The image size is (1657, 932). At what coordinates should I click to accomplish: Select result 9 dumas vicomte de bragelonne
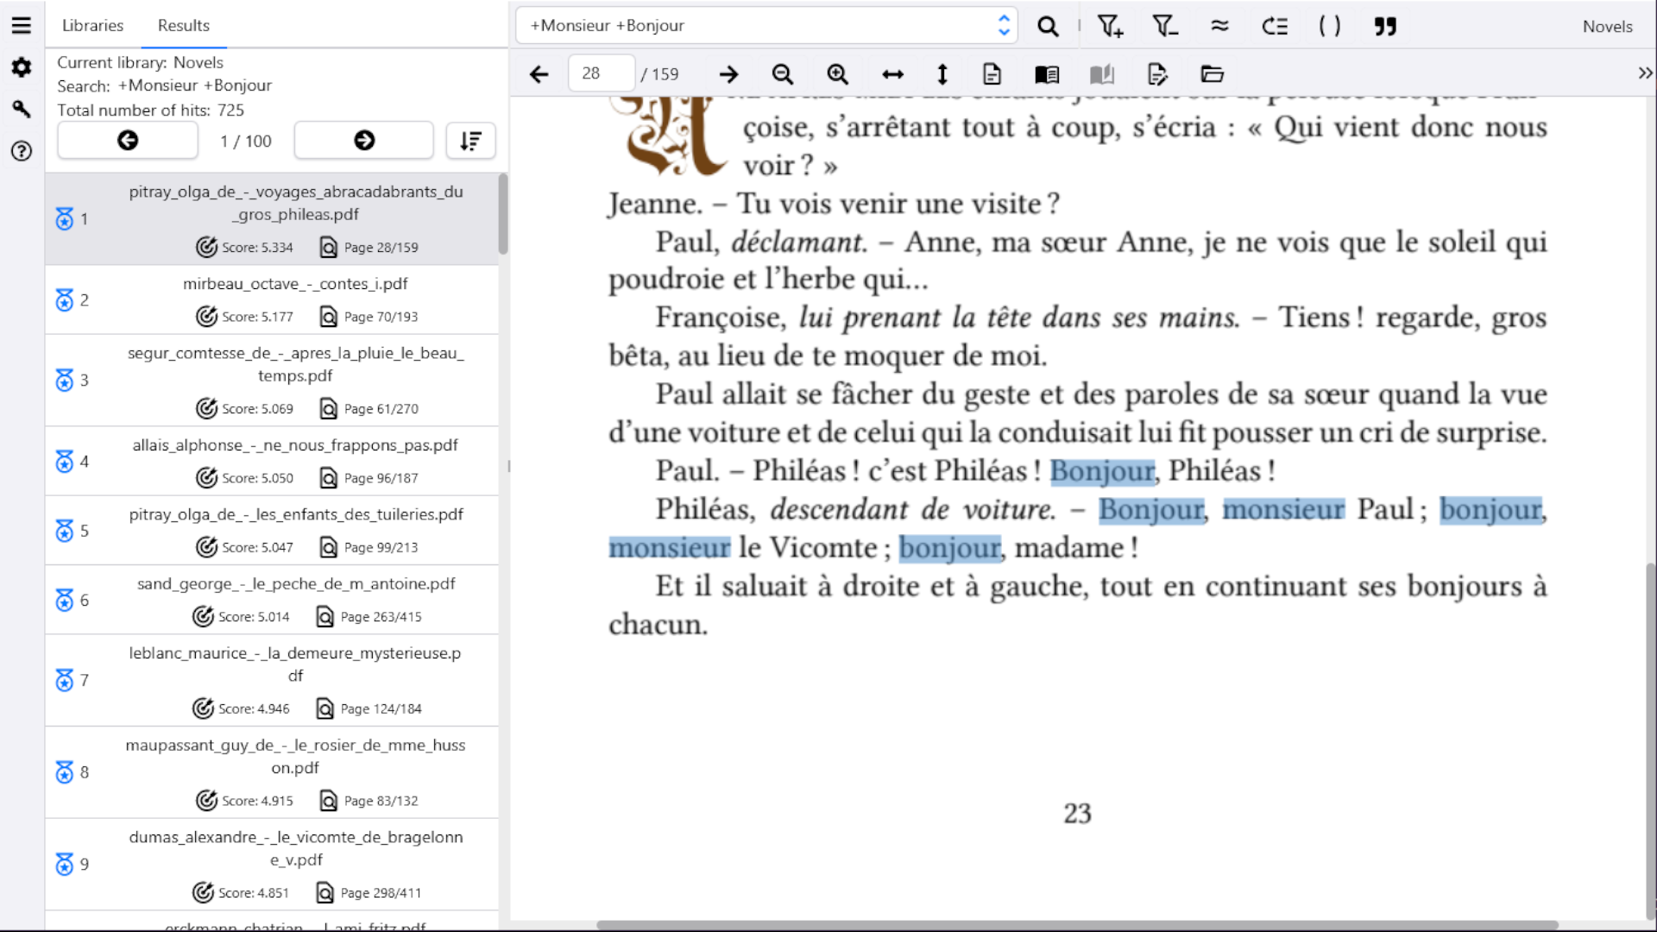(x=272, y=864)
